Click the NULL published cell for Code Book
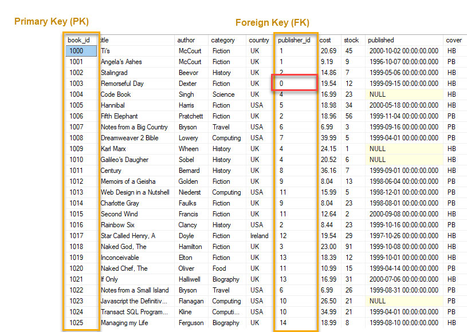The width and height of the screenshot is (467, 332). [378, 94]
